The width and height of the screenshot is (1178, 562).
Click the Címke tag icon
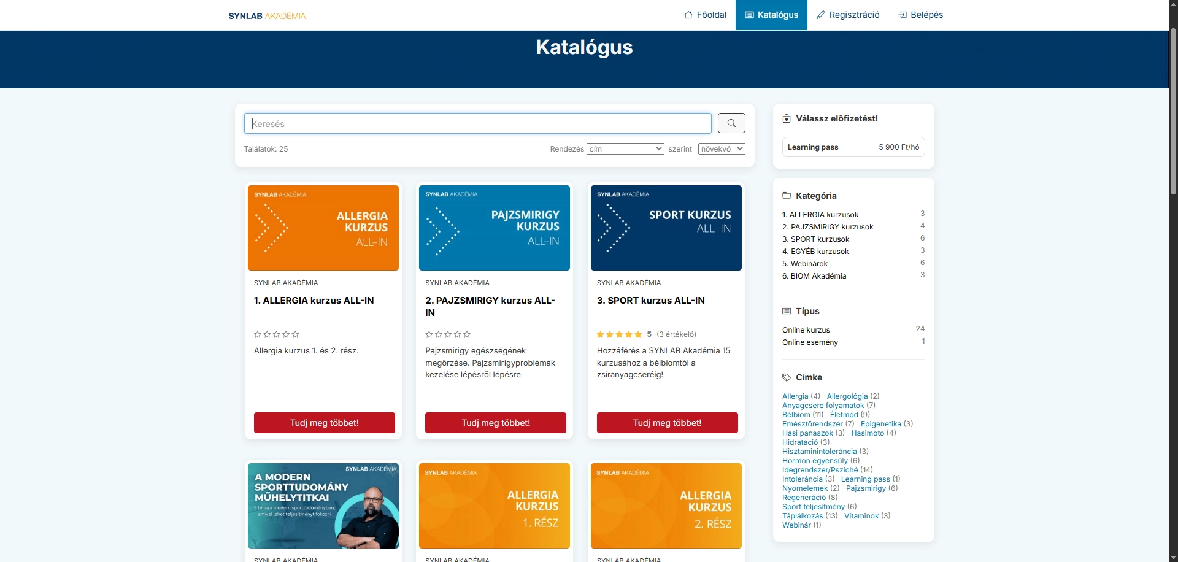click(787, 377)
